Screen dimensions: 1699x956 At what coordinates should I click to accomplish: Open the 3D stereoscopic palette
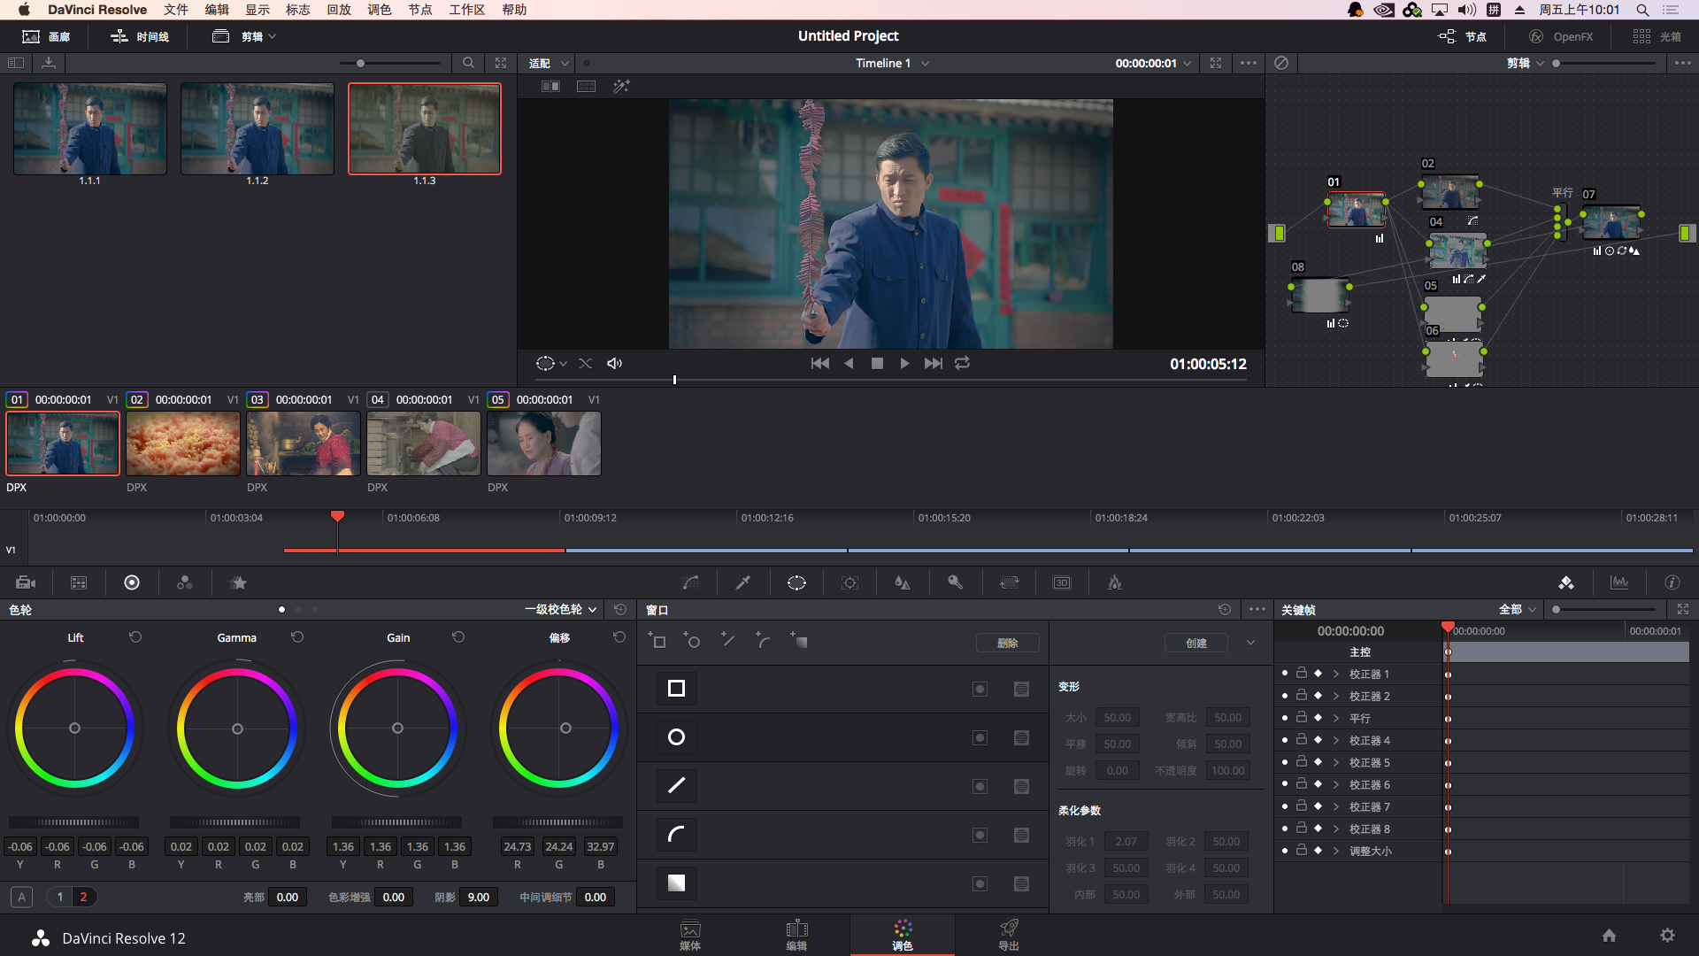[x=1062, y=582]
